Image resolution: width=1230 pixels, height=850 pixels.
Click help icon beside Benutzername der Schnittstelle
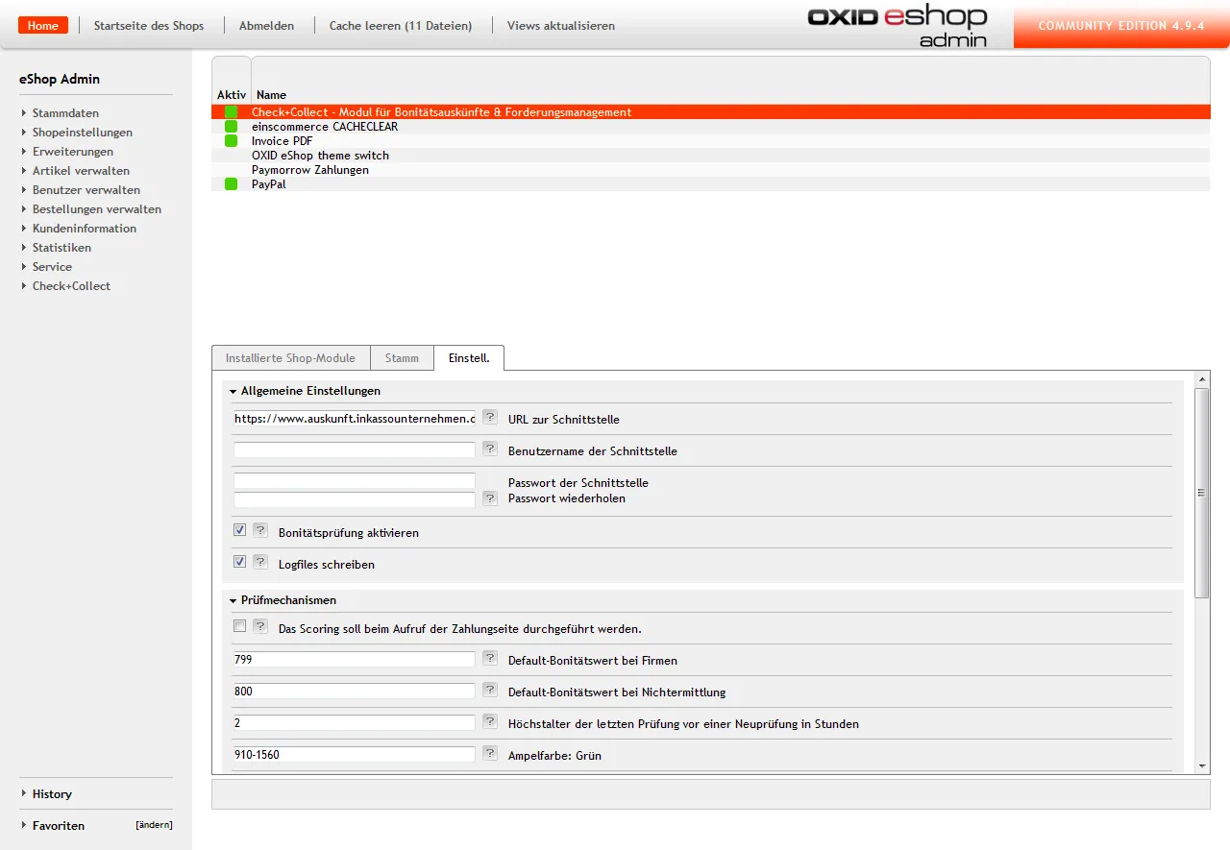(490, 449)
